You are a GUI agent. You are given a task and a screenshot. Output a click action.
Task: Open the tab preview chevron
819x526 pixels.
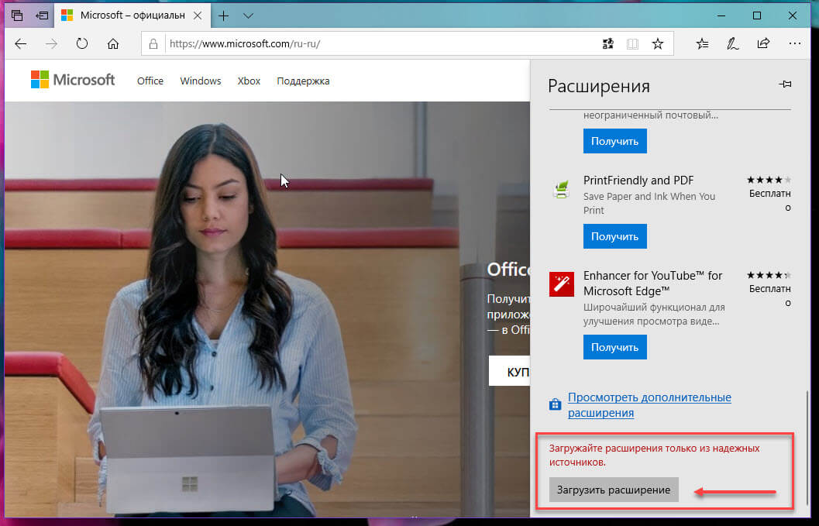[x=247, y=15]
